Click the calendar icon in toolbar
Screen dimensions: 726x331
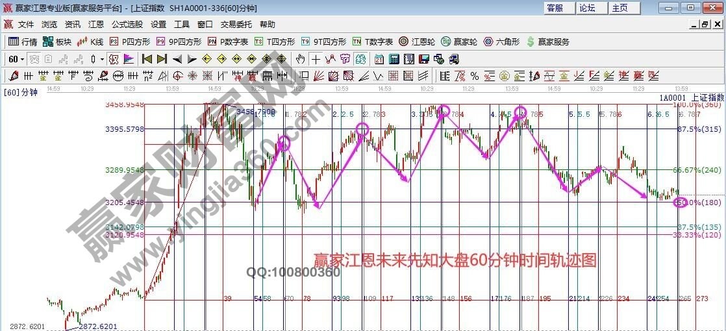click(x=379, y=59)
